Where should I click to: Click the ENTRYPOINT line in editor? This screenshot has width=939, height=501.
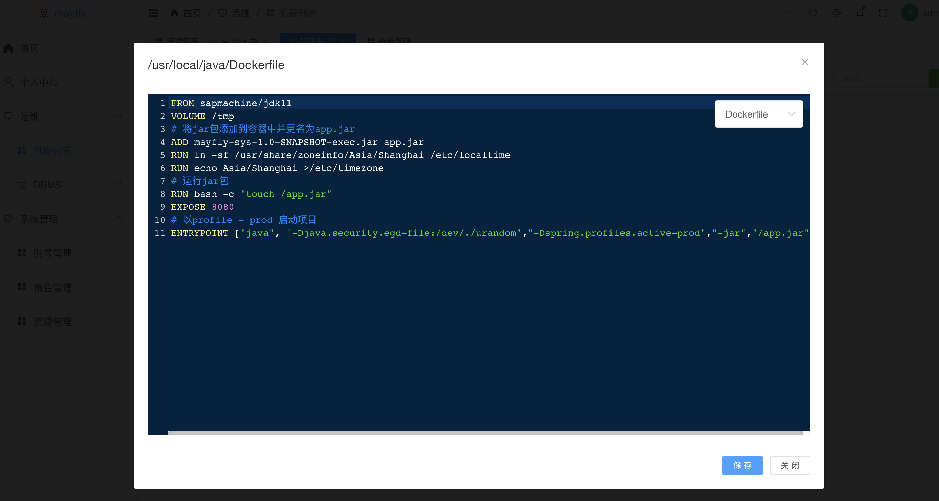490,233
